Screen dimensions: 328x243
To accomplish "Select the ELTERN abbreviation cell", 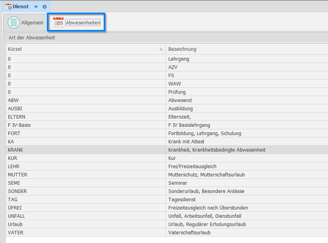I will [17, 117].
